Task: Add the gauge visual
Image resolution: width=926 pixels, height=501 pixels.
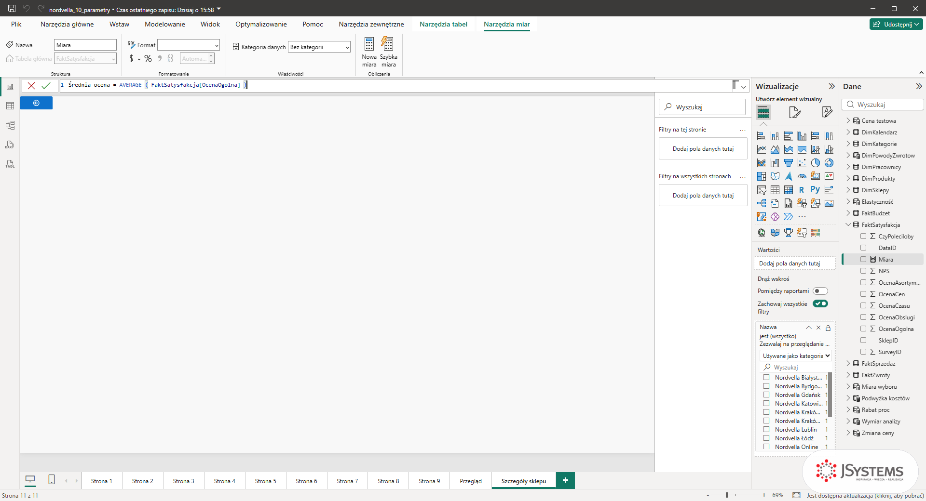Action: coord(802,176)
